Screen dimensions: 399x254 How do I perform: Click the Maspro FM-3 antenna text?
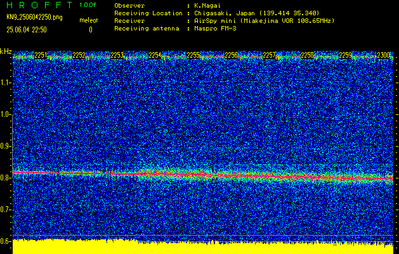pyautogui.click(x=215, y=29)
